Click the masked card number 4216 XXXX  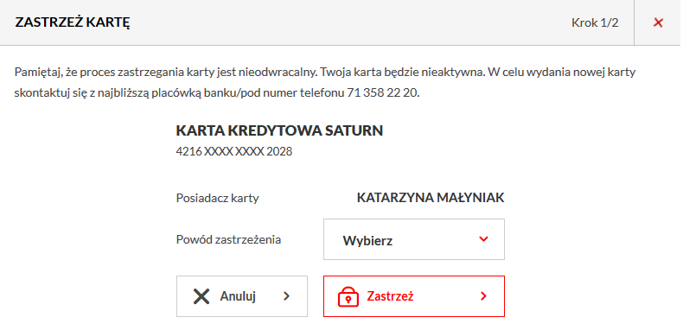(234, 151)
